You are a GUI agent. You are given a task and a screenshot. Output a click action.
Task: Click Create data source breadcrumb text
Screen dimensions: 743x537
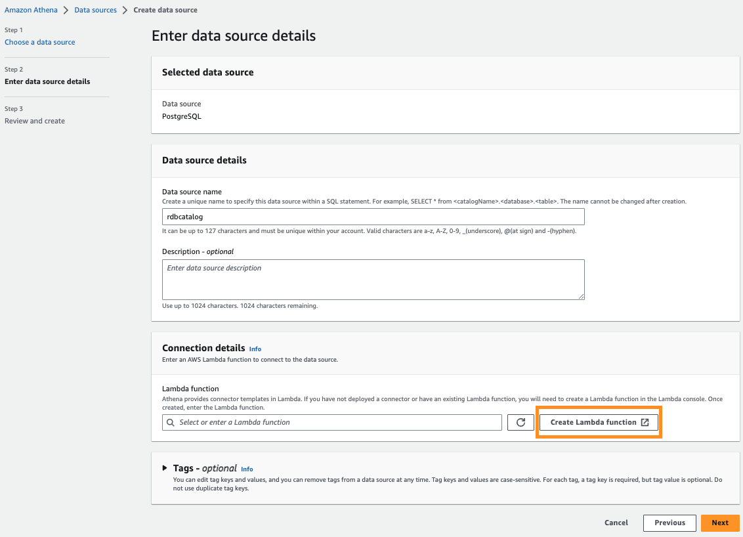pyautogui.click(x=165, y=10)
